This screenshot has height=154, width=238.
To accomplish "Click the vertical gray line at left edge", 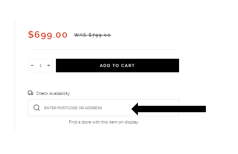I will [x=15, y=75].
